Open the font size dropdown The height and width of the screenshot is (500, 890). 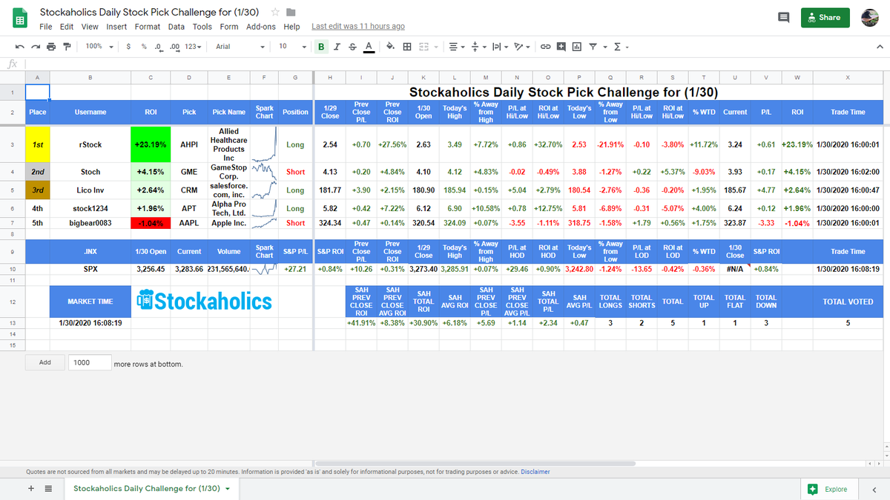(291, 47)
